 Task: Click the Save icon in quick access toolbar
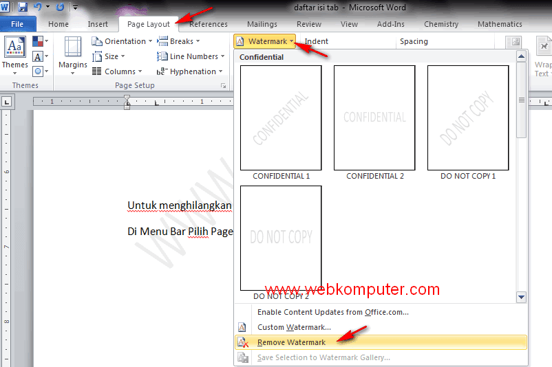[23, 7]
